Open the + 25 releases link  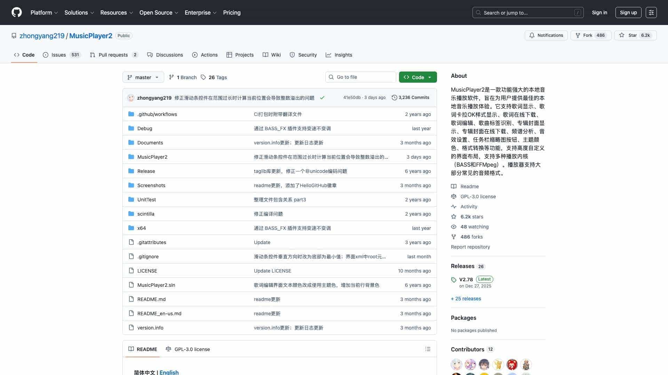[466, 299]
